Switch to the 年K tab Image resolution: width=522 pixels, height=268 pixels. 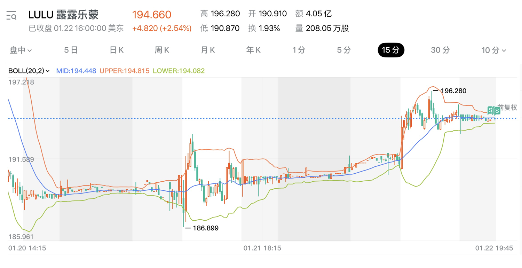pyautogui.click(x=253, y=50)
